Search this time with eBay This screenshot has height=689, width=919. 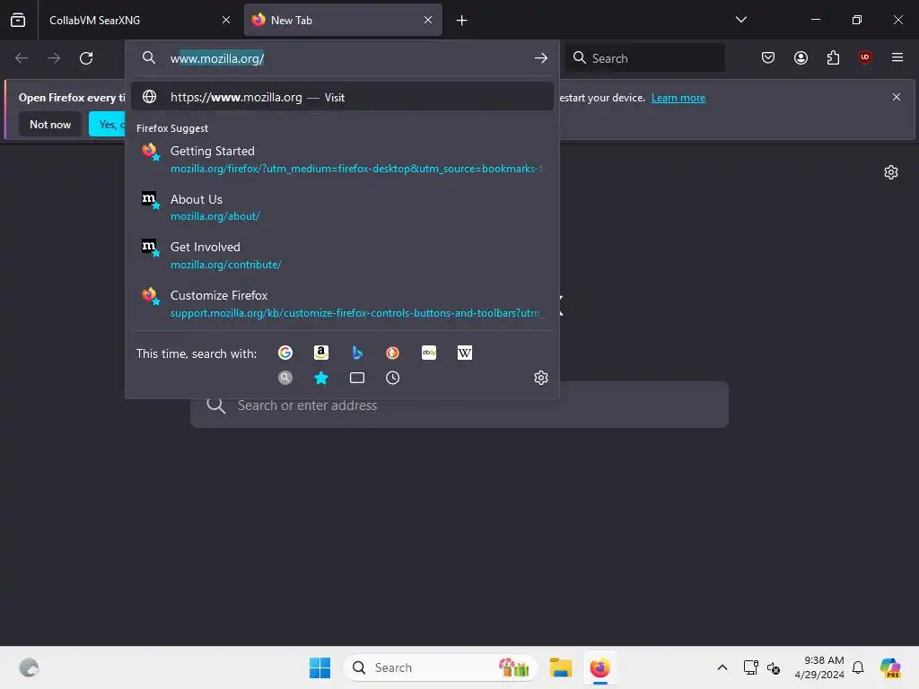point(429,353)
